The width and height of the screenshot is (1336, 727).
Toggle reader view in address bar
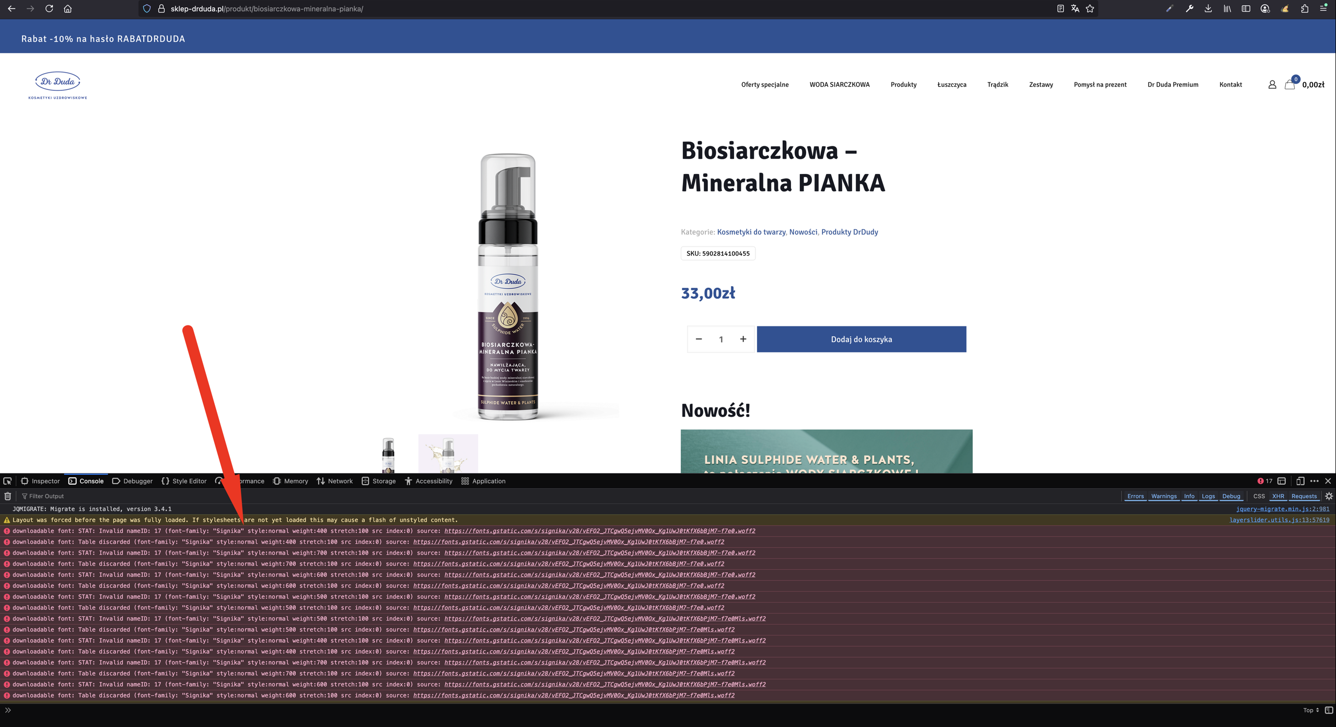1060,9
